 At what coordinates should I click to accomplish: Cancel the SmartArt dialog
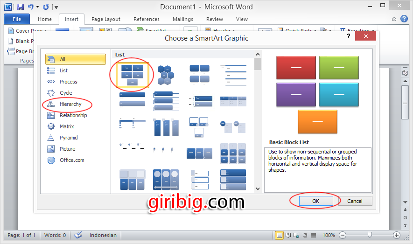point(355,201)
